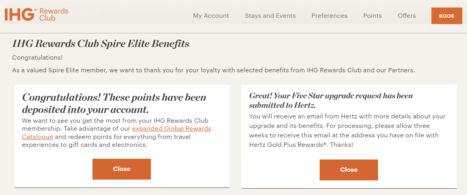Click the points deposited into your account heading

114,103
